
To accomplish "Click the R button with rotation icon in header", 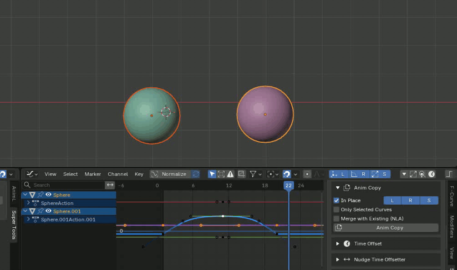I will [x=359, y=174].
